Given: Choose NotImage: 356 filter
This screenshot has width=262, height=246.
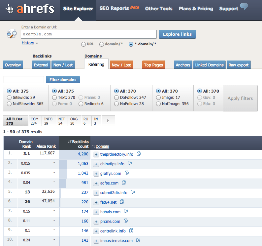Looking at the screenshot, I should (x=158, y=104).
